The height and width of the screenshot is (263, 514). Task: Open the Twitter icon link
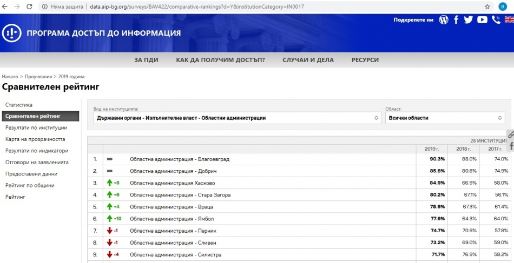pyautogui.click(x=469, y=20)
